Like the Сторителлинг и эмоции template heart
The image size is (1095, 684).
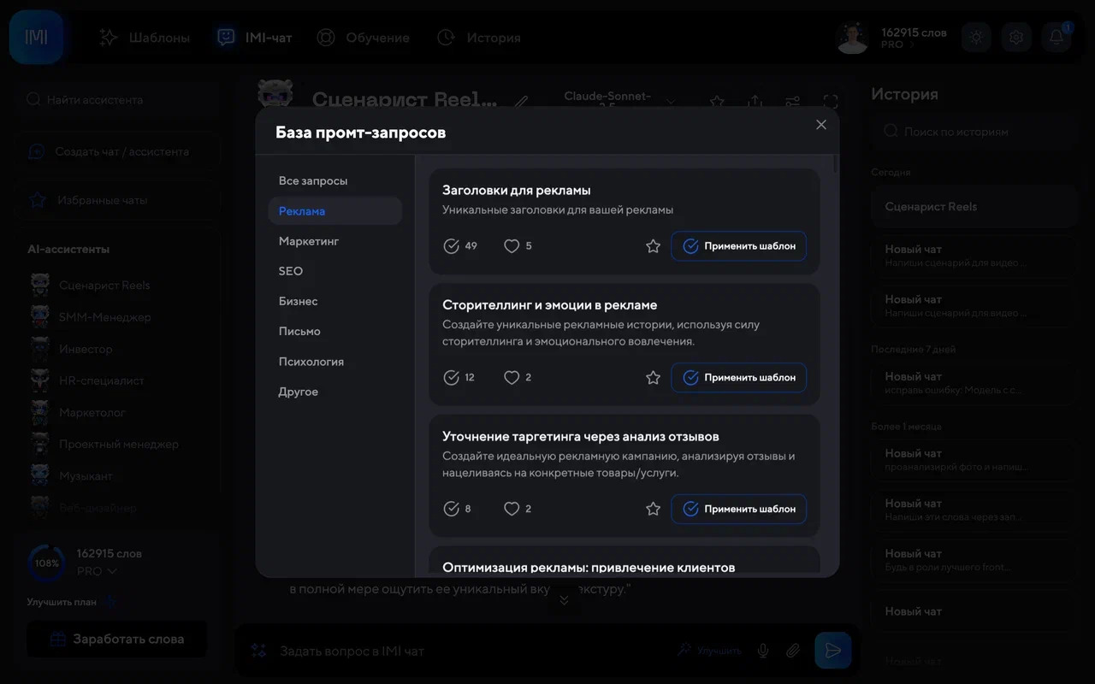pos(512,377)
